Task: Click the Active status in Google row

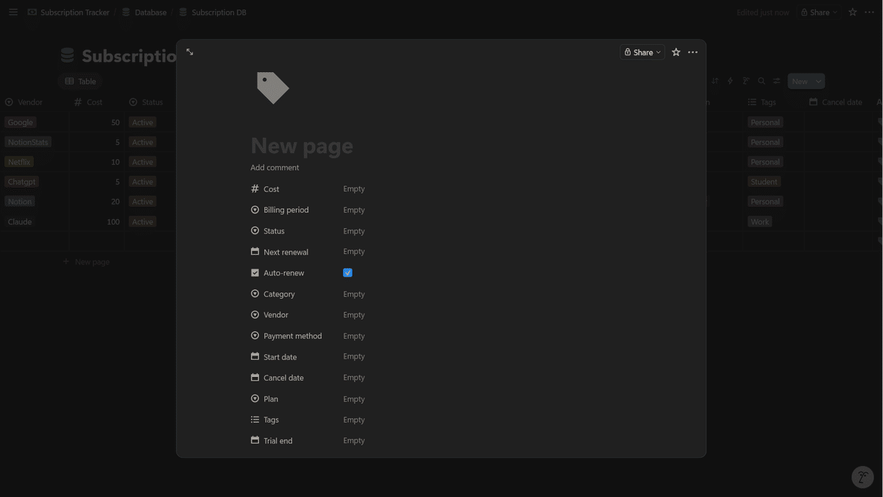Action: [x=143, y=122]
